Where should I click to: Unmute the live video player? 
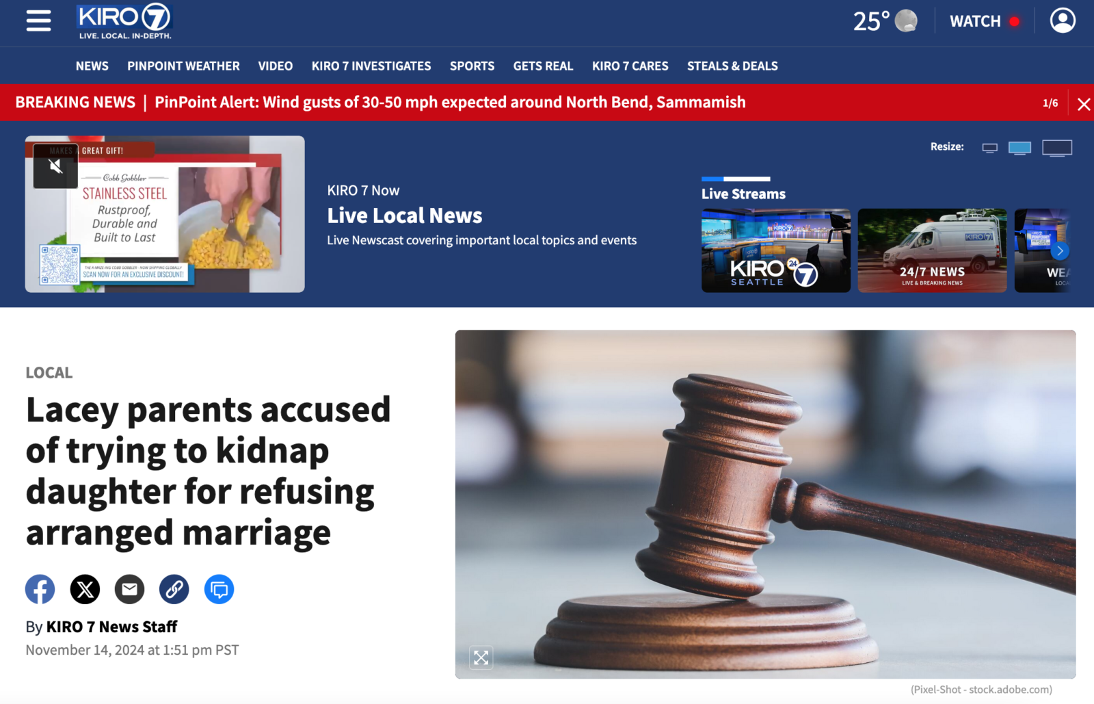pyautogui.click(x=55, y=166)
